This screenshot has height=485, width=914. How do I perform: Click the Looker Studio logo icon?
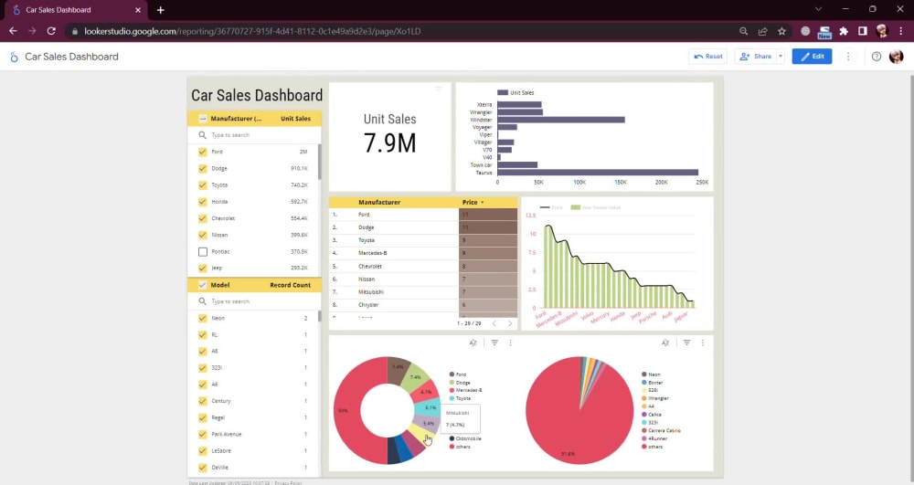[x=14, y=57]
